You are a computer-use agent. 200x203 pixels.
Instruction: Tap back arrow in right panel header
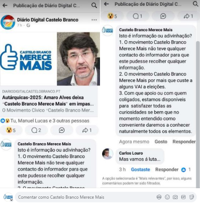pos(106,4)
